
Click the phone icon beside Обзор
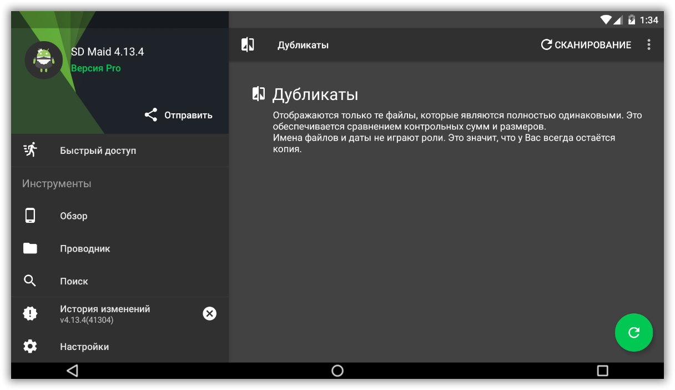tap(30, 216)
